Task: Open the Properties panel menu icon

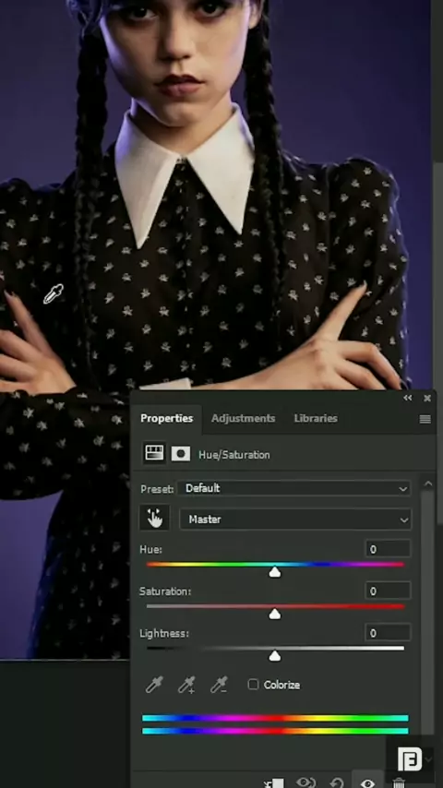Action: tap(425, 419)
